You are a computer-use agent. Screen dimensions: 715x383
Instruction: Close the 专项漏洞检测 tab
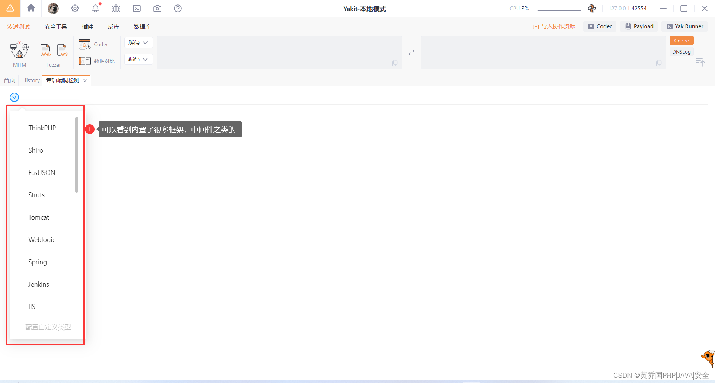[85, 80]
